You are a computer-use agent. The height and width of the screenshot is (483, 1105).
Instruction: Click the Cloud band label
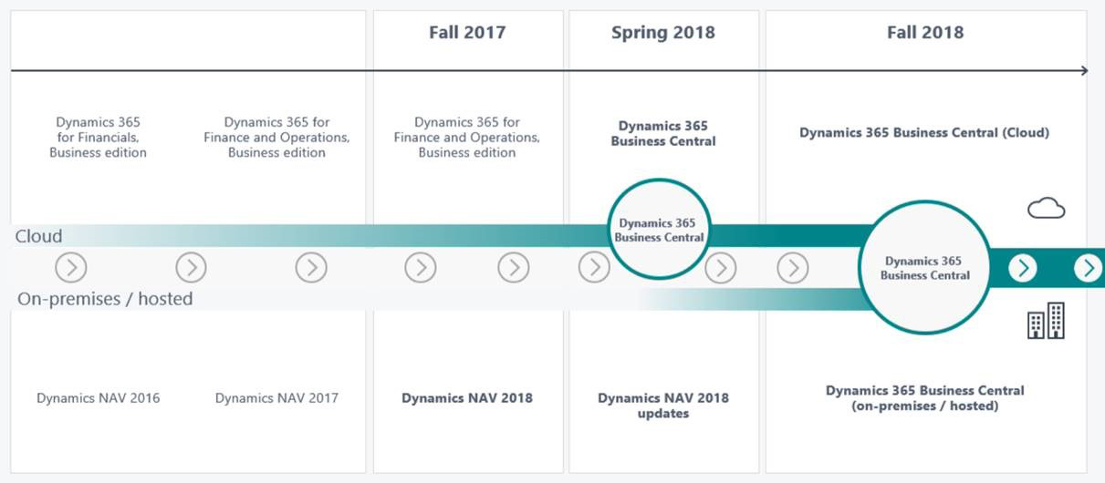pyautogui.click(x=38, y=237)
